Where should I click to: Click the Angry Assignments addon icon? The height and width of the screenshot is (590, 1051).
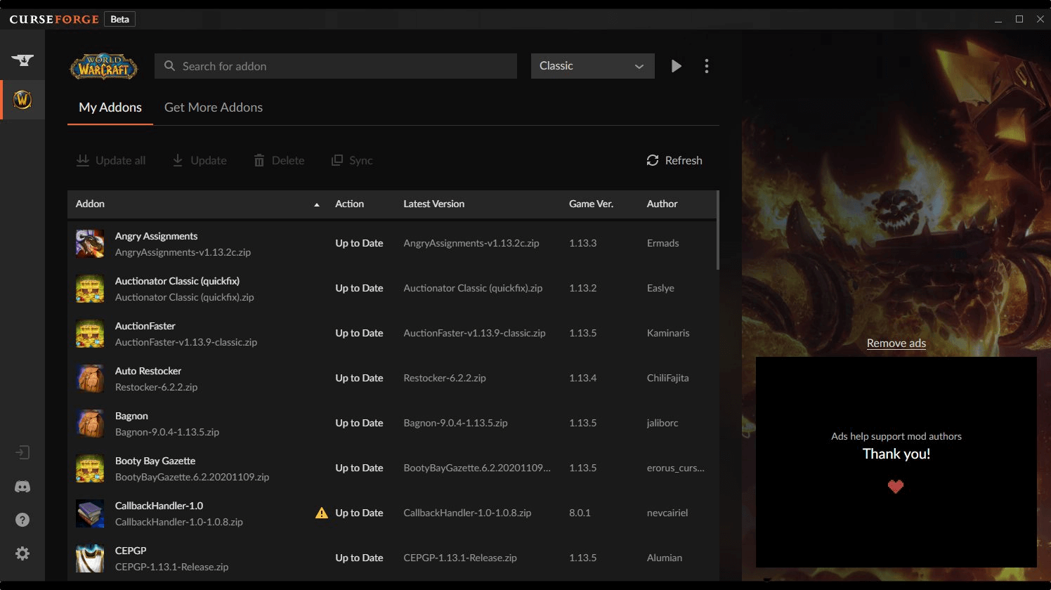[90, 244]
